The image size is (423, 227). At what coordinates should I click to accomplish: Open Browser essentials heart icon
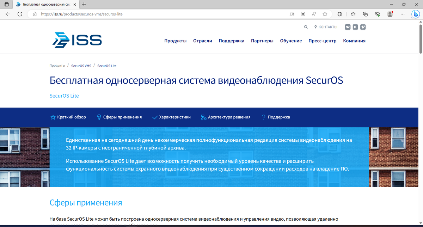pos(377,14)
